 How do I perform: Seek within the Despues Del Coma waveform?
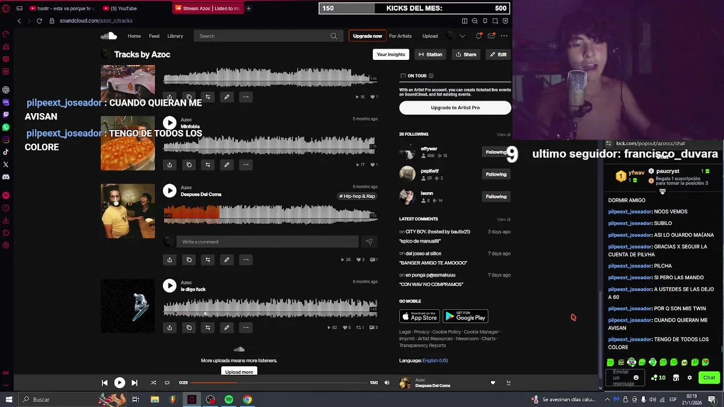(x=270, y=214)
